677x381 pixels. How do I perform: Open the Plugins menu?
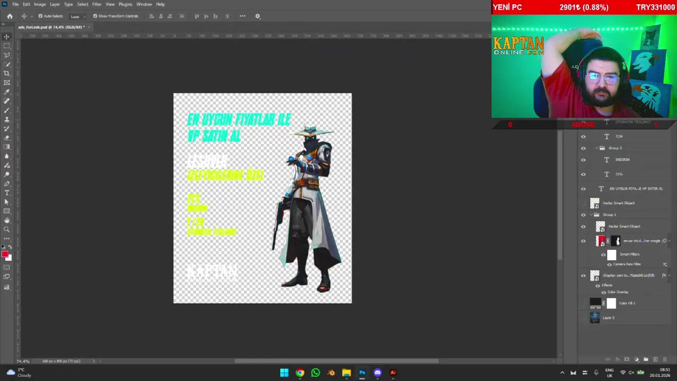click(125, 4)
